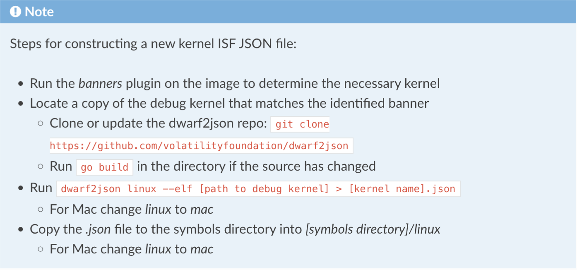Screen dimensions: 577x270
Task: Click the dwarf2json GitHub URL code
Action: tap(201, 146)
